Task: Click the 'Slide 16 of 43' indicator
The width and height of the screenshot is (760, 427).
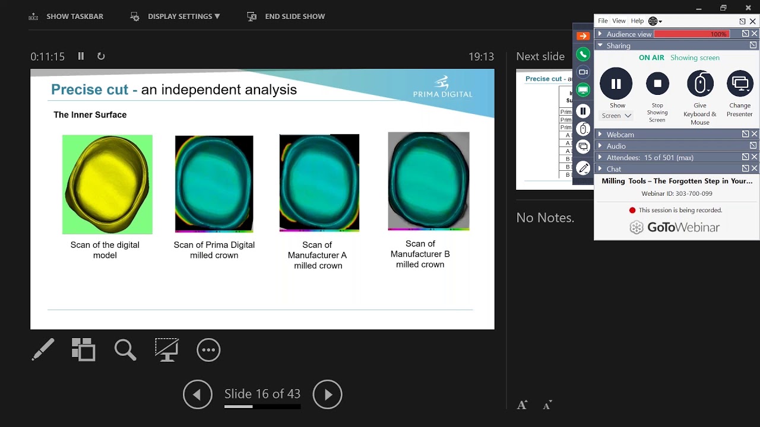Action: tap(262, 394)
